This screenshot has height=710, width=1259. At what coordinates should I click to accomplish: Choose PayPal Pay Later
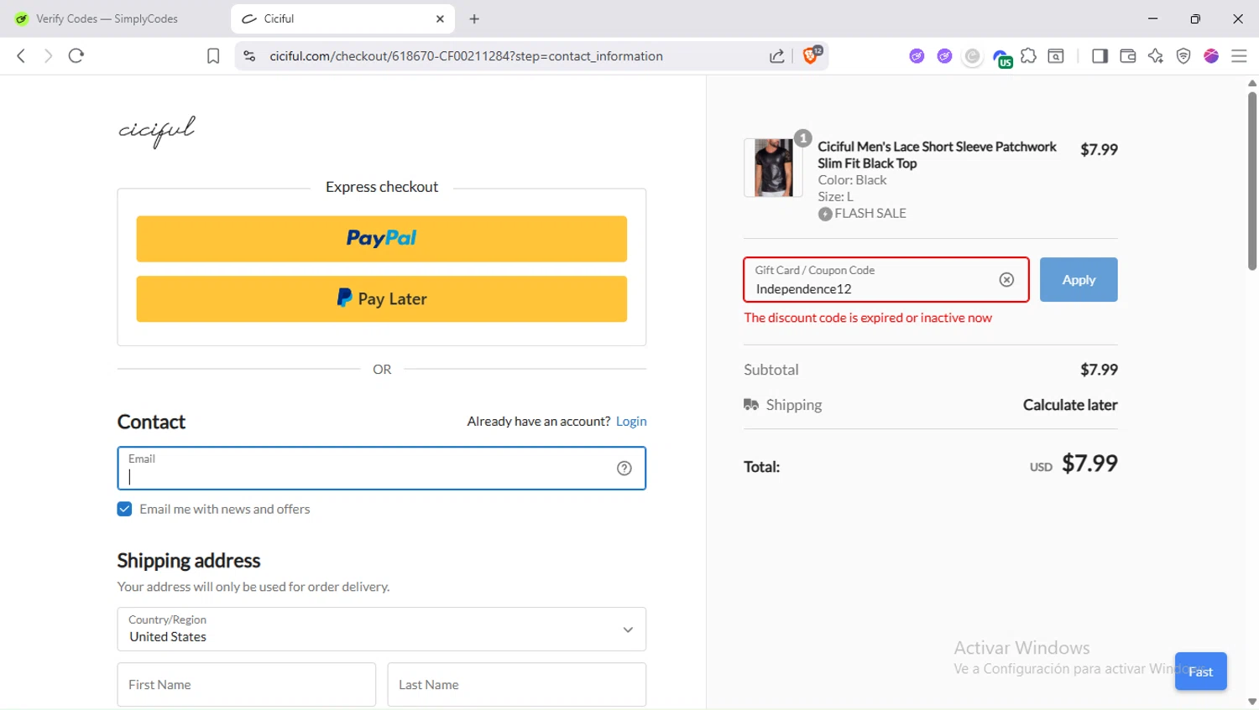[x=382, y=299]
